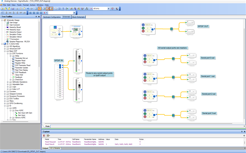The width and height of the screenshot is (246, 153).
Task: Switch to Block Schematic tab
Action: [x=78, y=17]
